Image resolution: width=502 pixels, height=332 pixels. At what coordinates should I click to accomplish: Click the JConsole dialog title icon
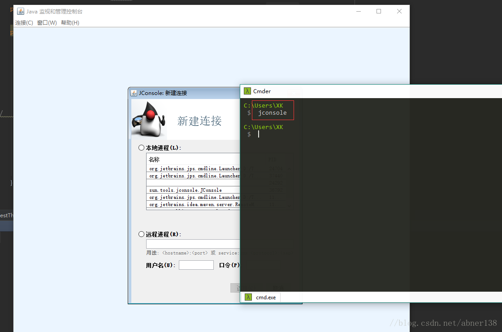[x=134, y=93]
